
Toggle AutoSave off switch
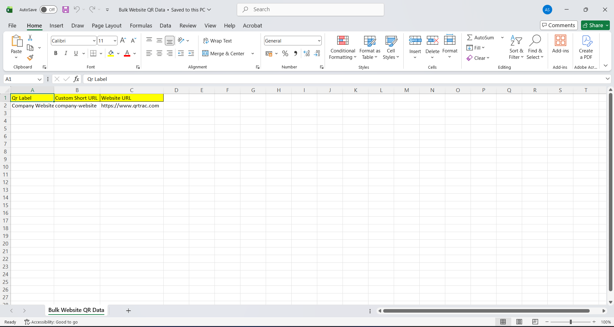pos(48,10)
